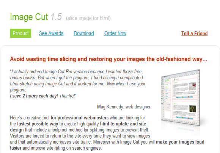Screen dimensions: 220x153
Task: Click the bold 'html template and site' phrase
Action: tap(123, 124)
